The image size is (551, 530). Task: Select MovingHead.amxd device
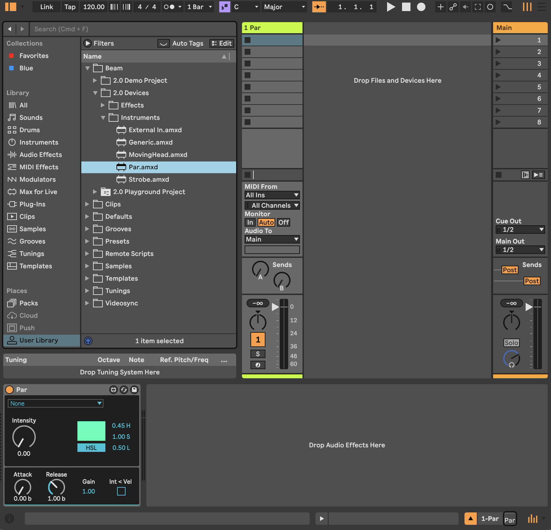coord(158,155)
